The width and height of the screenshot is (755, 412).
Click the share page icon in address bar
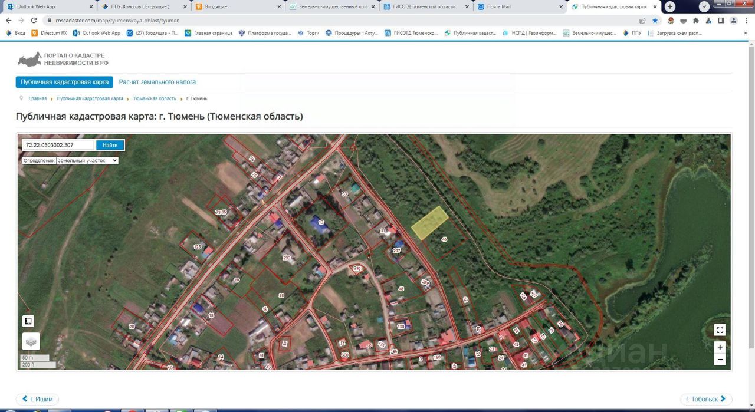[x=642, y=20]
